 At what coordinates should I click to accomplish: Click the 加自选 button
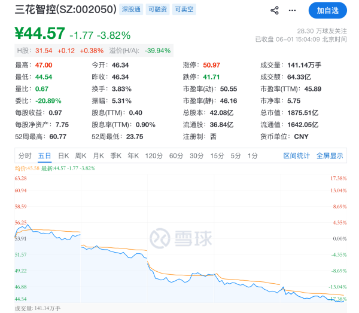(328, 11)
